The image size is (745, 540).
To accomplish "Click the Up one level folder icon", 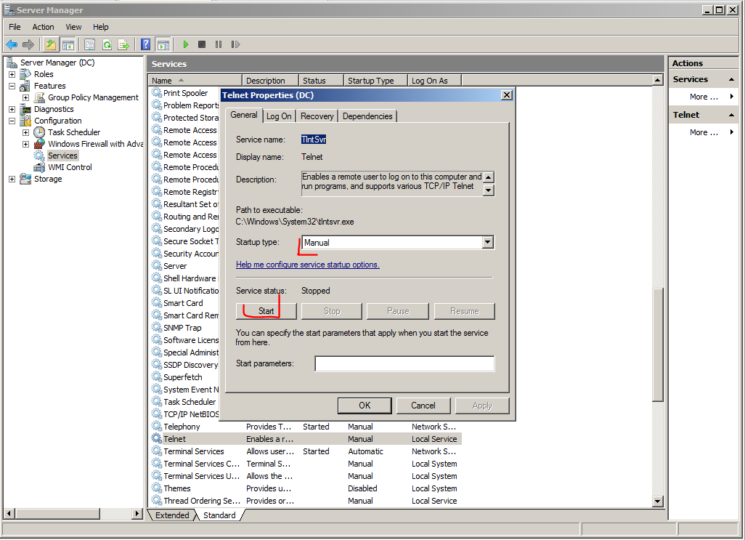I will tap(50, 44).
